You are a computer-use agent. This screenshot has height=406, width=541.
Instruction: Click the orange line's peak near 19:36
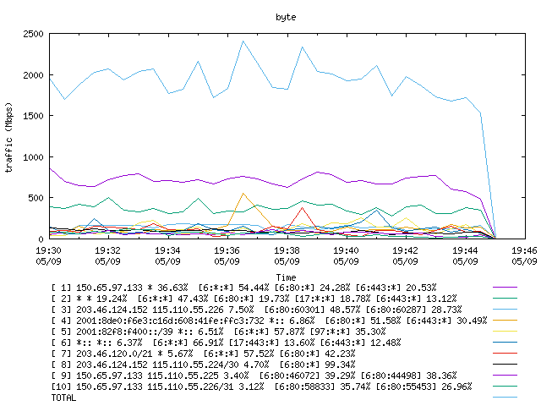coord(243,194)
